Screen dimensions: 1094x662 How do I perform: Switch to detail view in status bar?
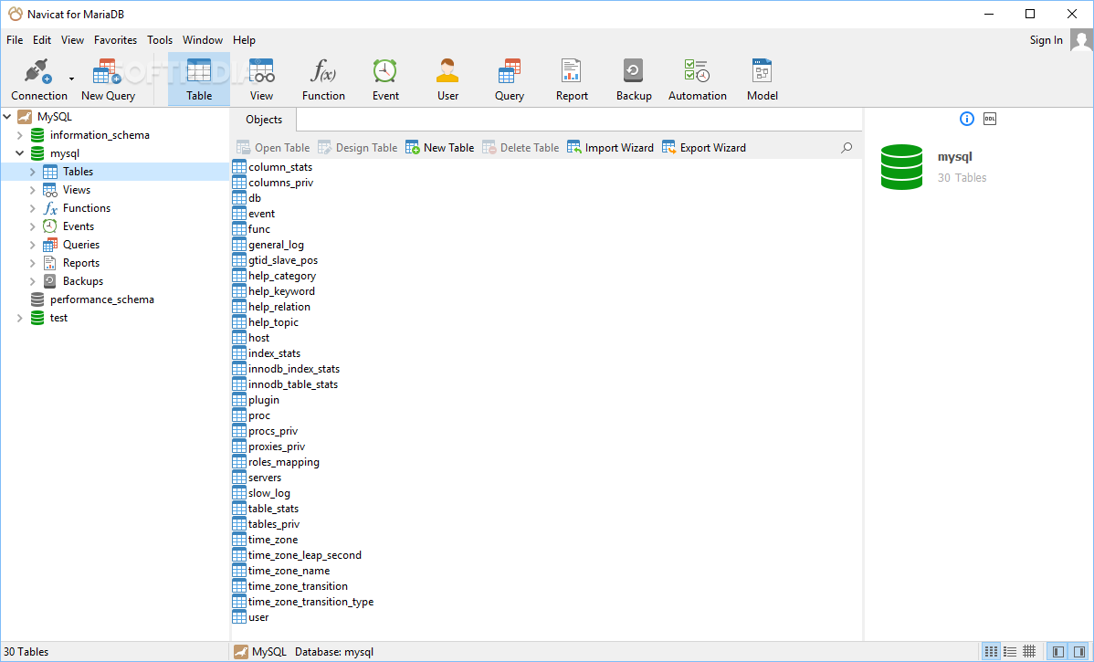pyautogui.click(x=1029, y=652)
